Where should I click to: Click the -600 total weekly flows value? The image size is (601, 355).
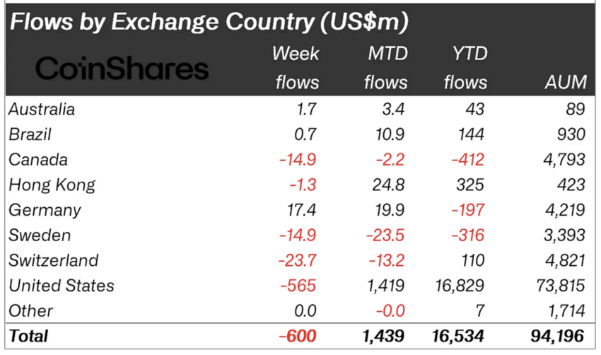point(298,336)
